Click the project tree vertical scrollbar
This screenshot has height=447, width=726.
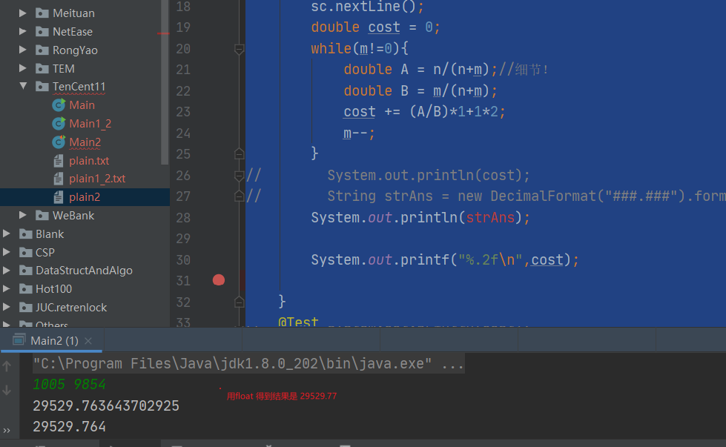pos(165,82)
